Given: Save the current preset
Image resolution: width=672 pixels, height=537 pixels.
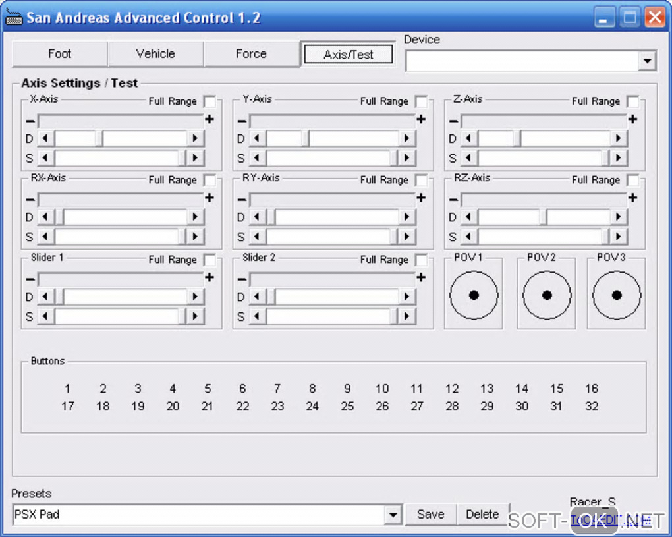Looking at the screenshot, I should [x=430, y=515].
